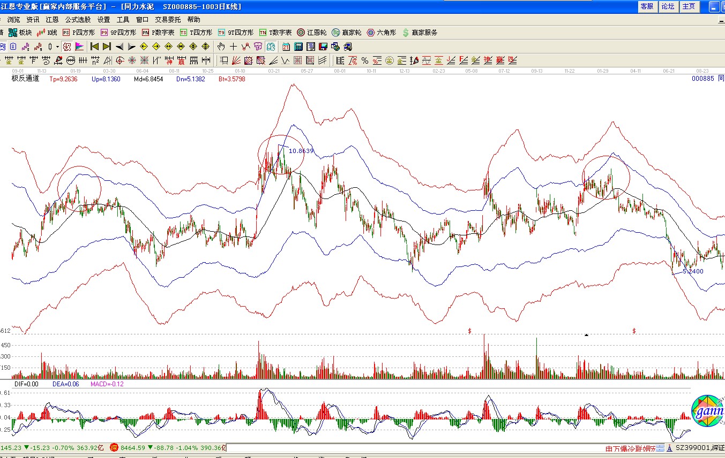
Task: Click the calendar icon showing 21
Action: tap(286, 47)
